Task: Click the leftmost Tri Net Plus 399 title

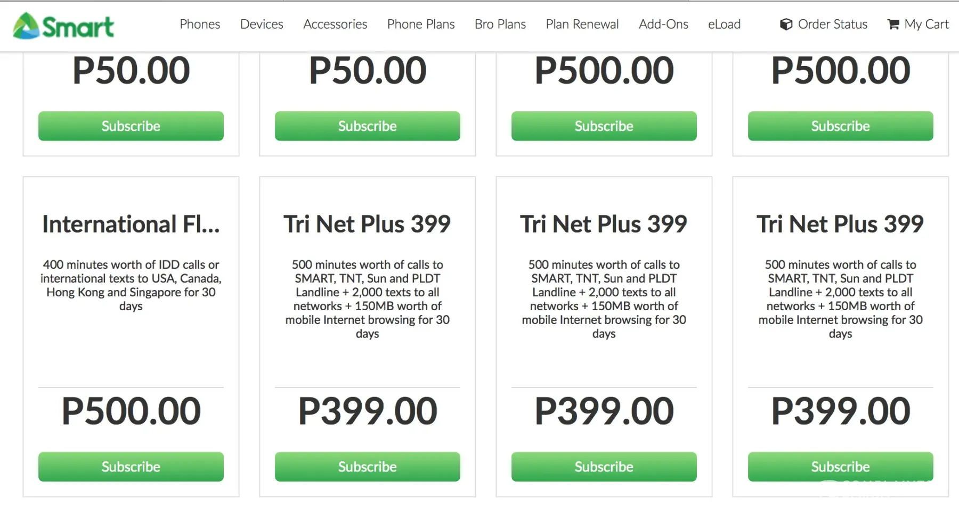Action: 368,224
